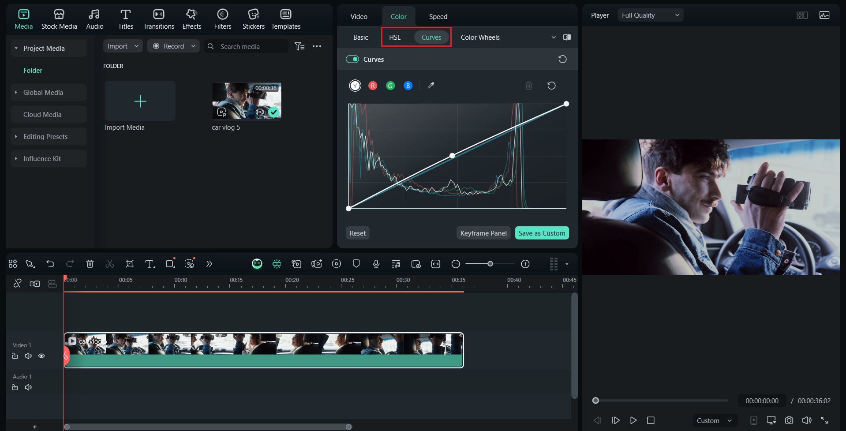Lock the Audio 1 track
Viewport: 846px width, 431px height.
(15, 387)
